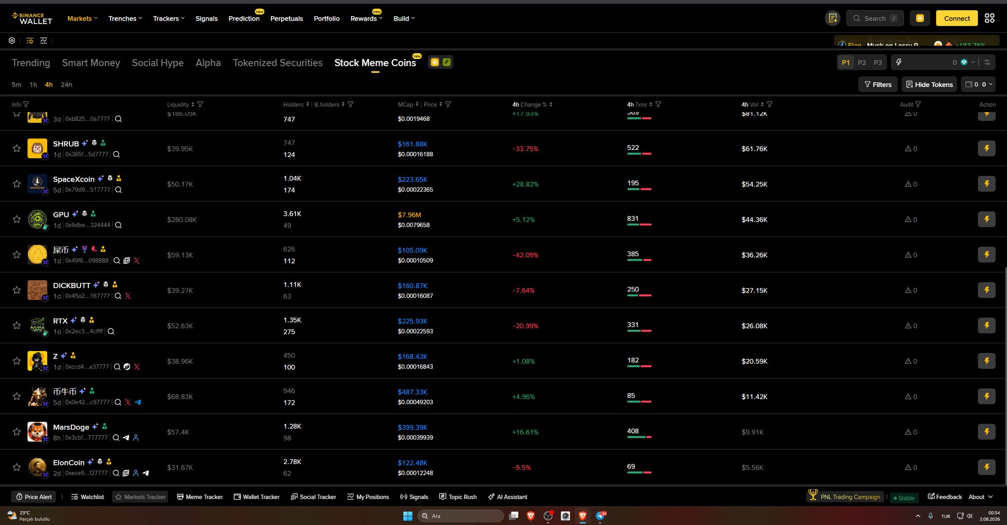Open the X link for DICKBUTT
The width and height of the screenshot is (1007, 525).
tap(128, 296)
